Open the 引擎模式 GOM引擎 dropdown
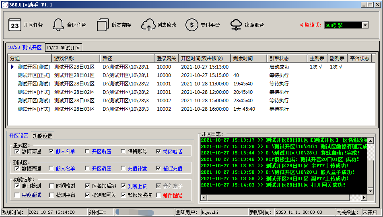 click(x=365, y=25)
